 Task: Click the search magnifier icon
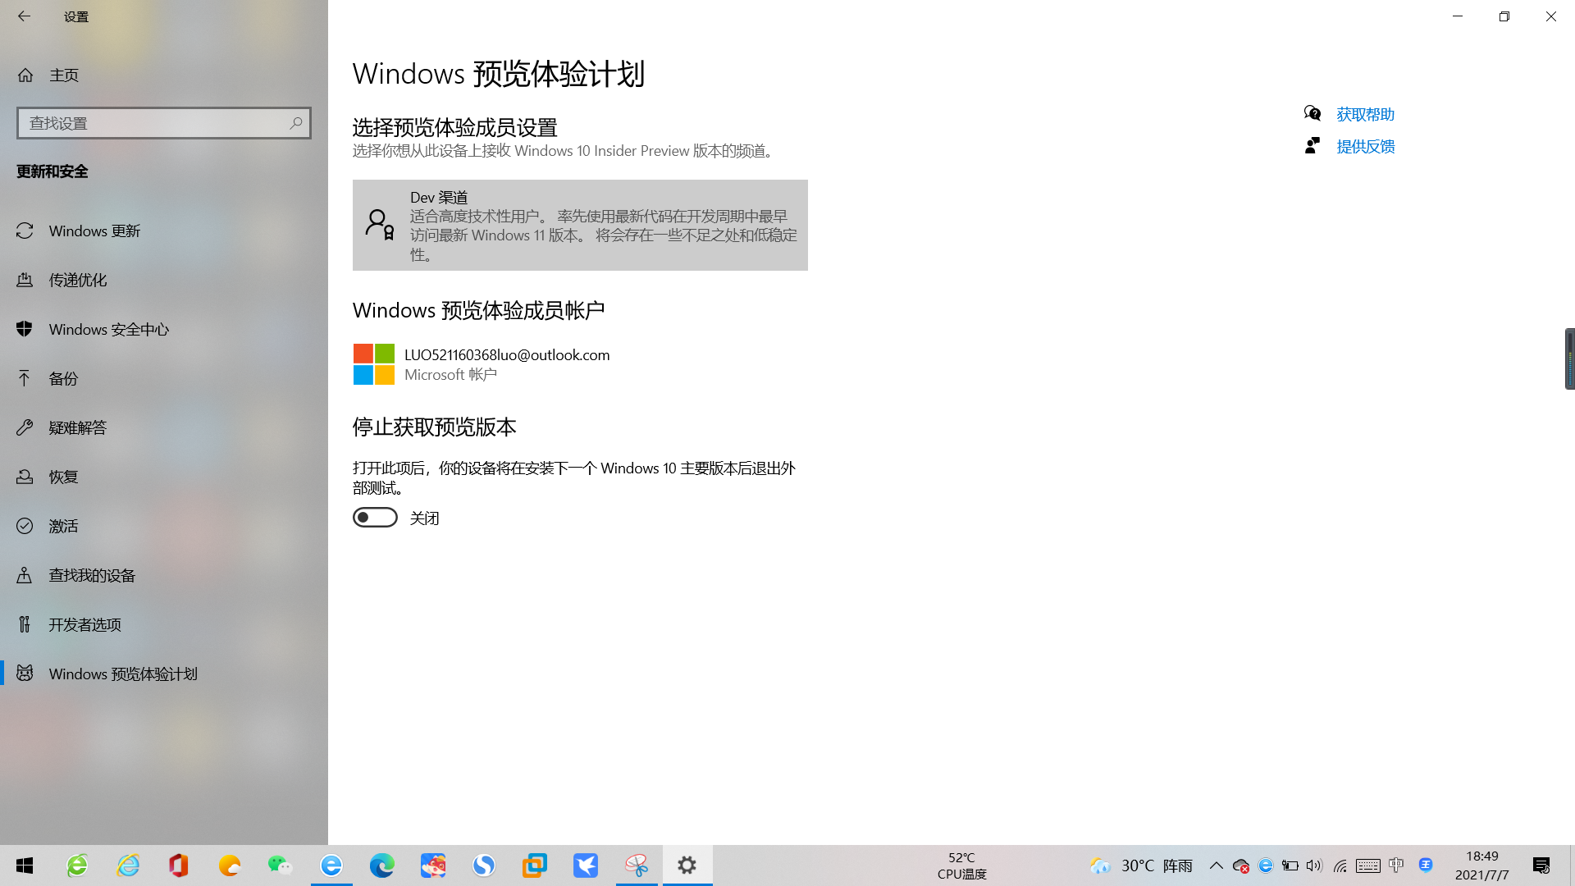coord(296,123)
